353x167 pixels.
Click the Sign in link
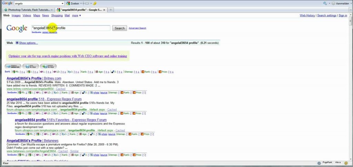(343, 15)
